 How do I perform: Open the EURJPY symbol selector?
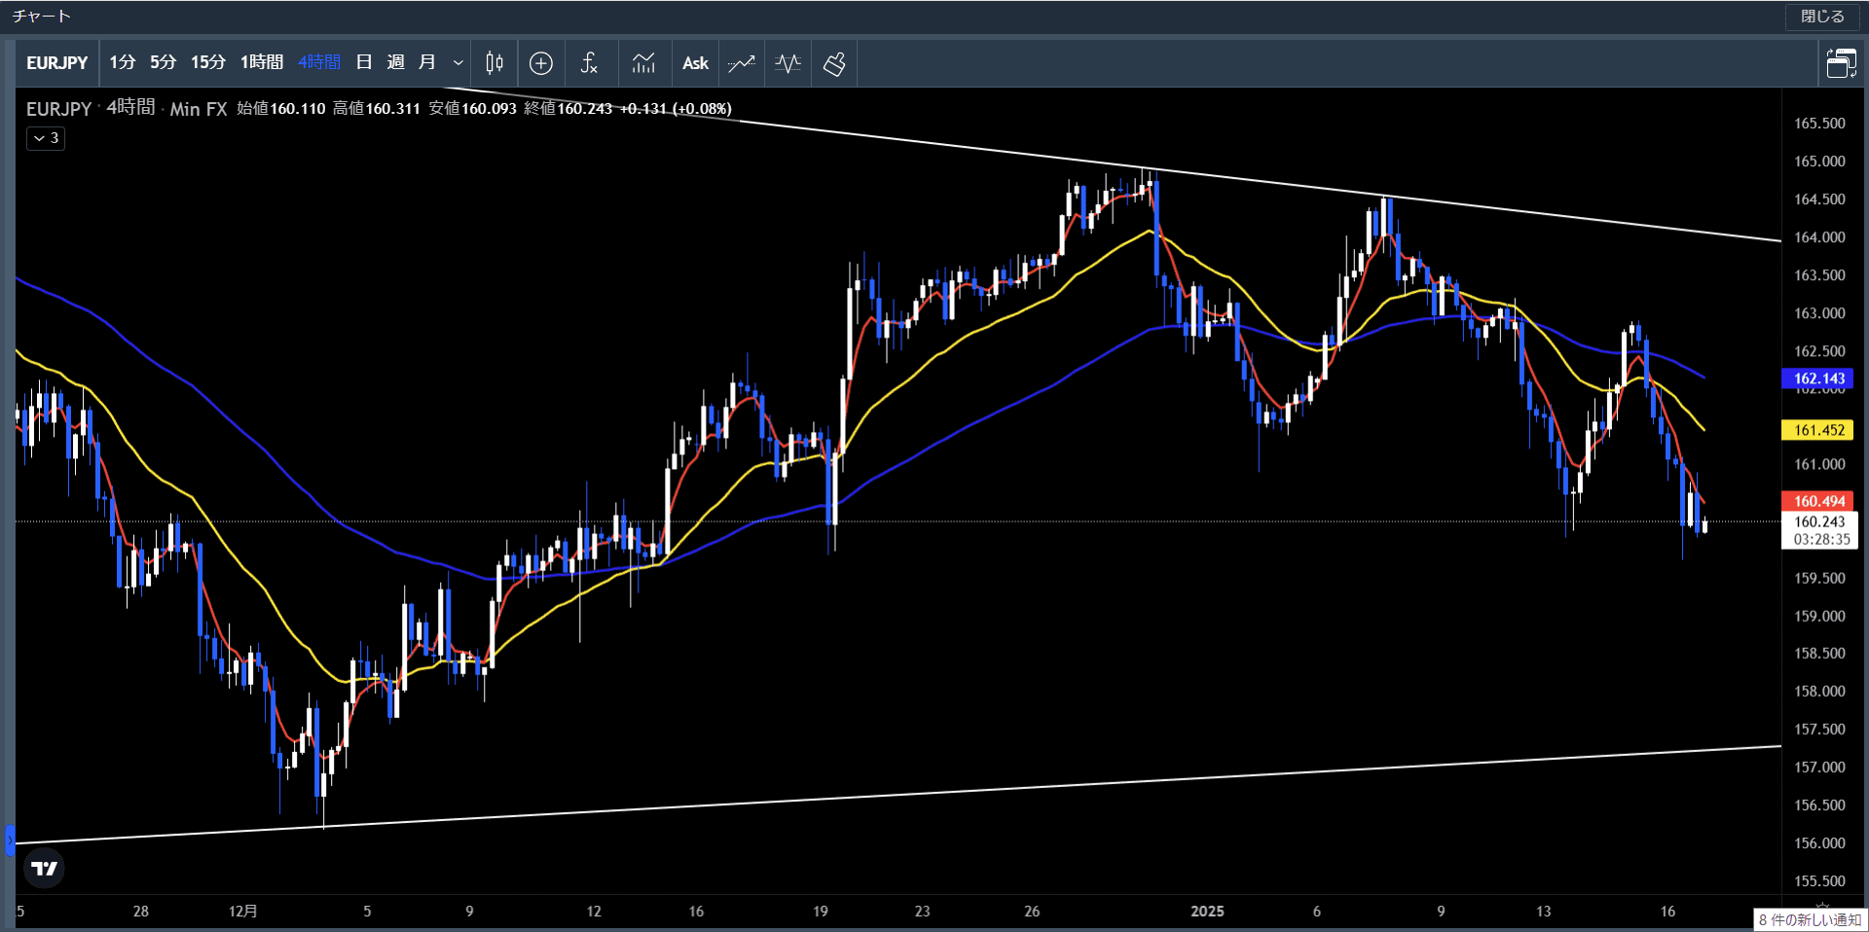pos(57,63)
